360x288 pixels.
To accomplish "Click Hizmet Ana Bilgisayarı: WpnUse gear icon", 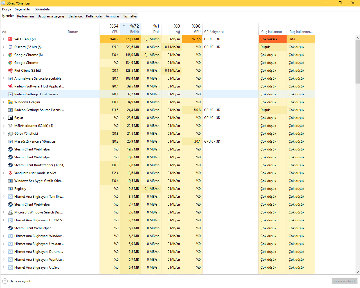I will pos(10,260).
